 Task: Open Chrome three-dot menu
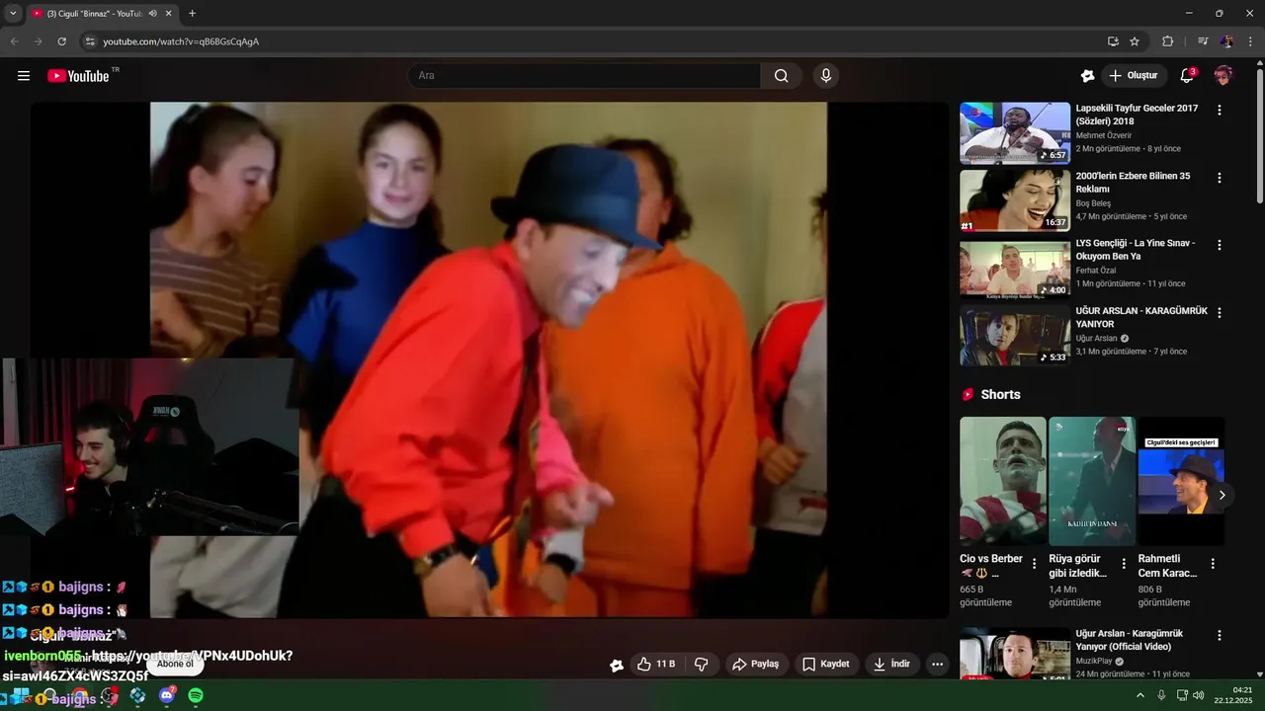coord(1251,41)
